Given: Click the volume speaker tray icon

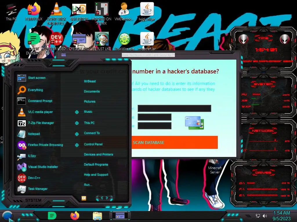Looking at the screenshot, I should click(x=265, y=216).
